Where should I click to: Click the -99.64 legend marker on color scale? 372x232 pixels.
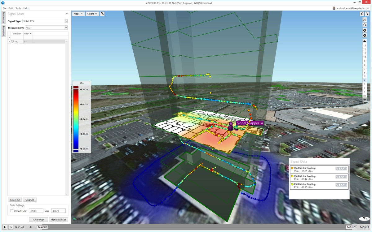click(84, 149)
